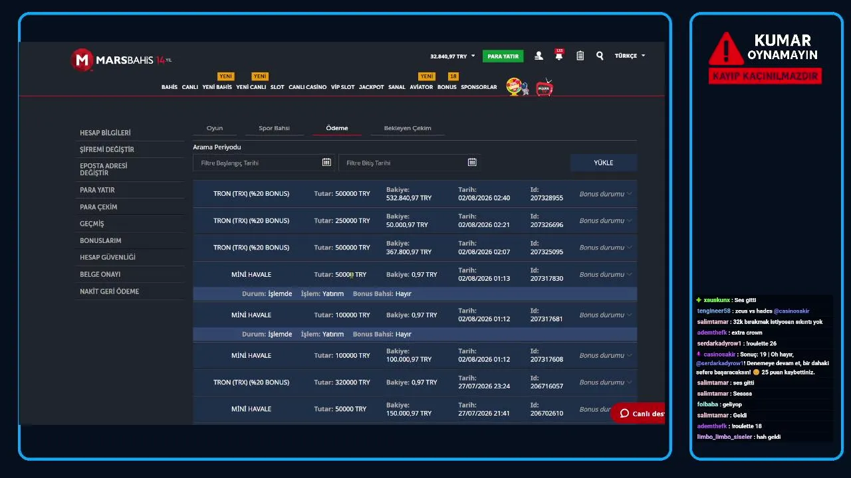Open the TÜRKÇE language dropdown

click(630, 56)
